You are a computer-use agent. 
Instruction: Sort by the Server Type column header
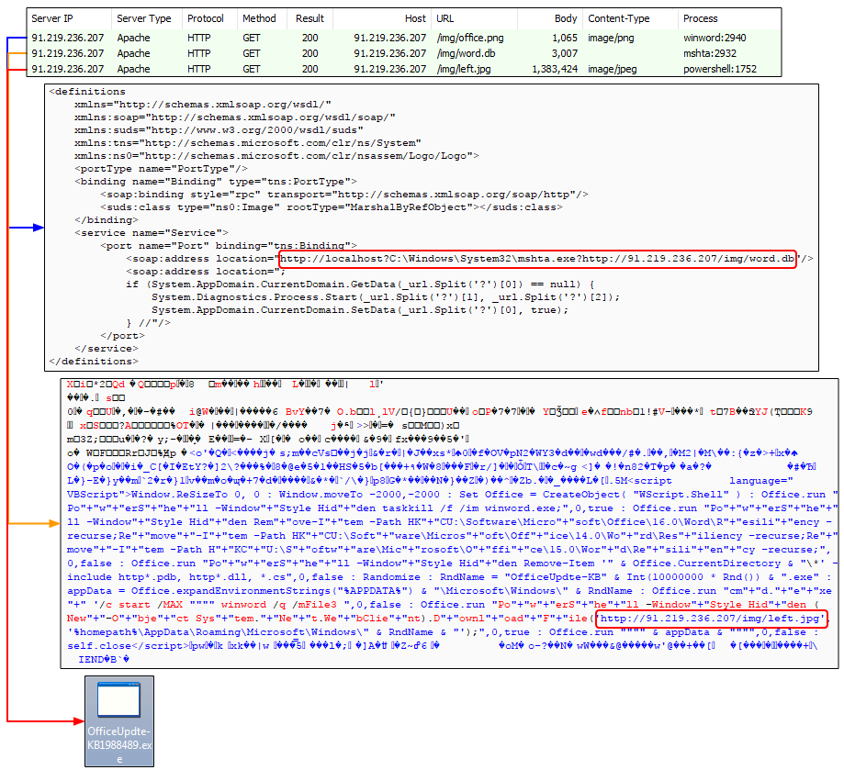point(143,18)
